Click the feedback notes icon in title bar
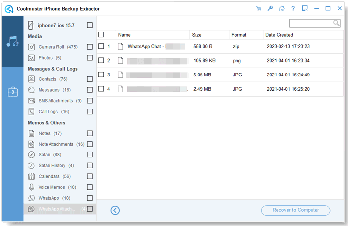Viewport: 348px width, 226px height. pyautogui.click(x=305, y=8)
